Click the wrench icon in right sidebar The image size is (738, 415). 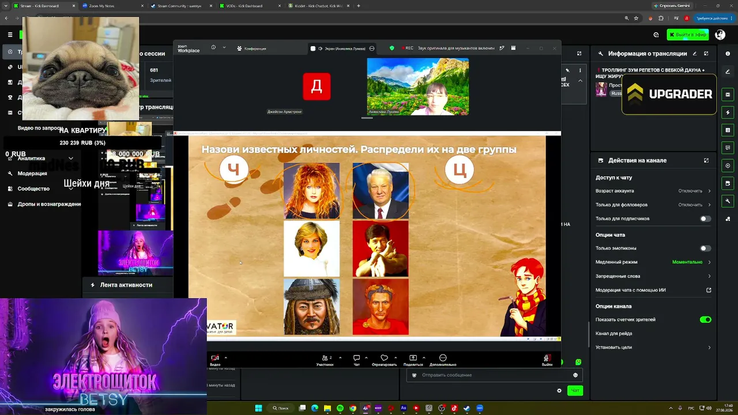tap(728, 201)
